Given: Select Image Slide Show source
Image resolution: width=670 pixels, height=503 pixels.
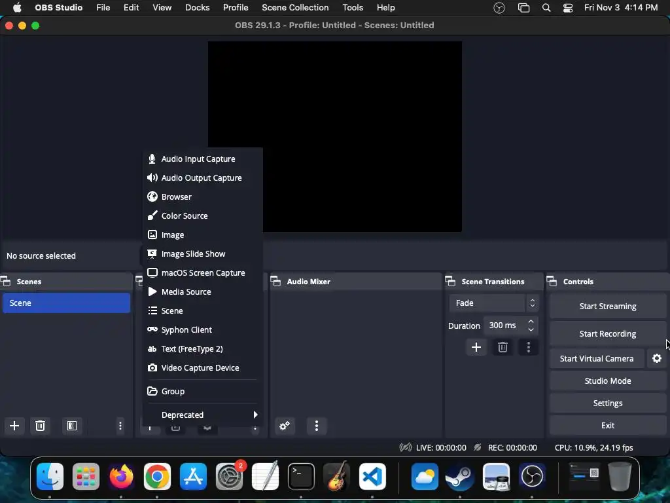Looking at the screenshot, I should pos(203,253).
